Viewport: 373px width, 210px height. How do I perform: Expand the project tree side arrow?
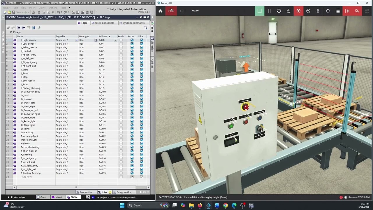click(3, 17)
